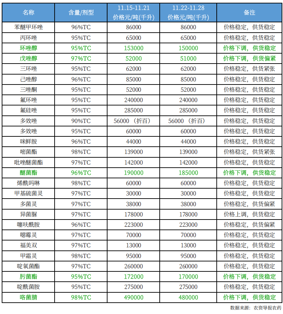Click the 86000 first week price cell
The height and width of the screenshot is (314, 283).
[x=134, y=27]
